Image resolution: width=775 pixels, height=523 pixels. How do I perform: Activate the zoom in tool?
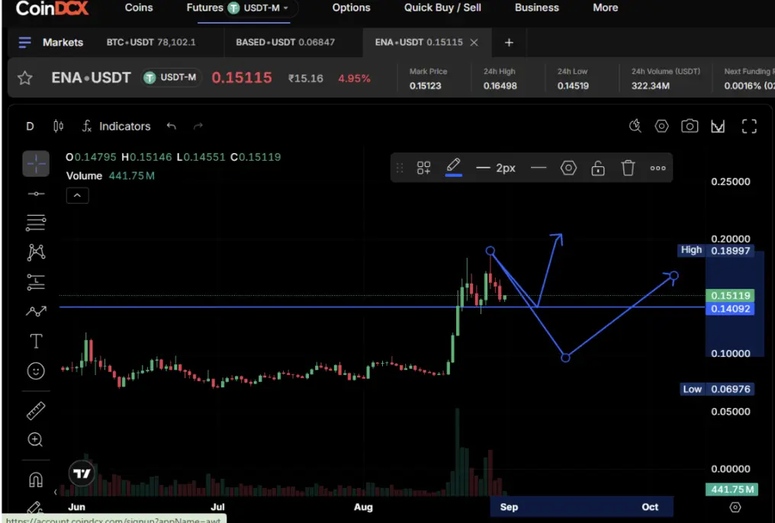[x=36, y=440]
